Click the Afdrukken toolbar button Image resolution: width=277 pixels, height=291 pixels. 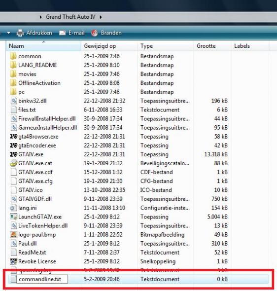35,33
